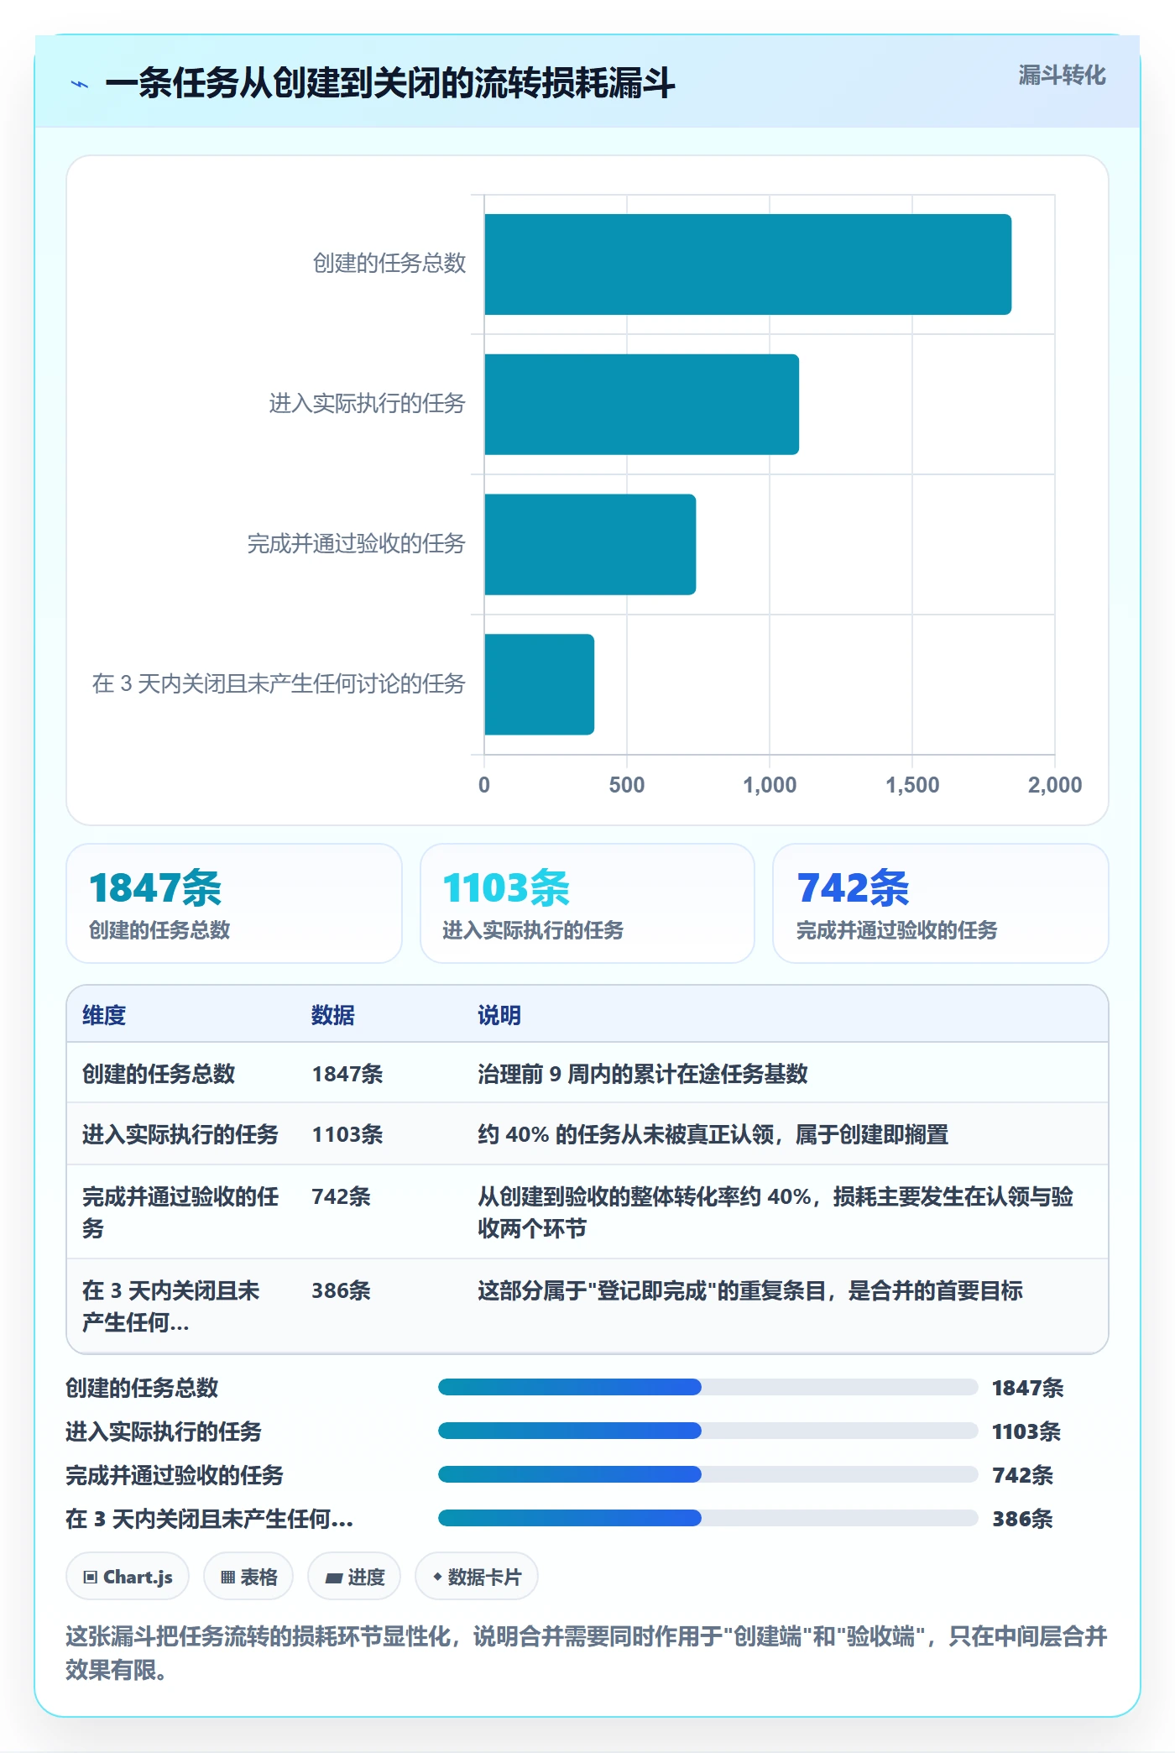Select the 表格 chip
The width and height of the screenshot is (1175, 1753).
(x=248, y=1577)
